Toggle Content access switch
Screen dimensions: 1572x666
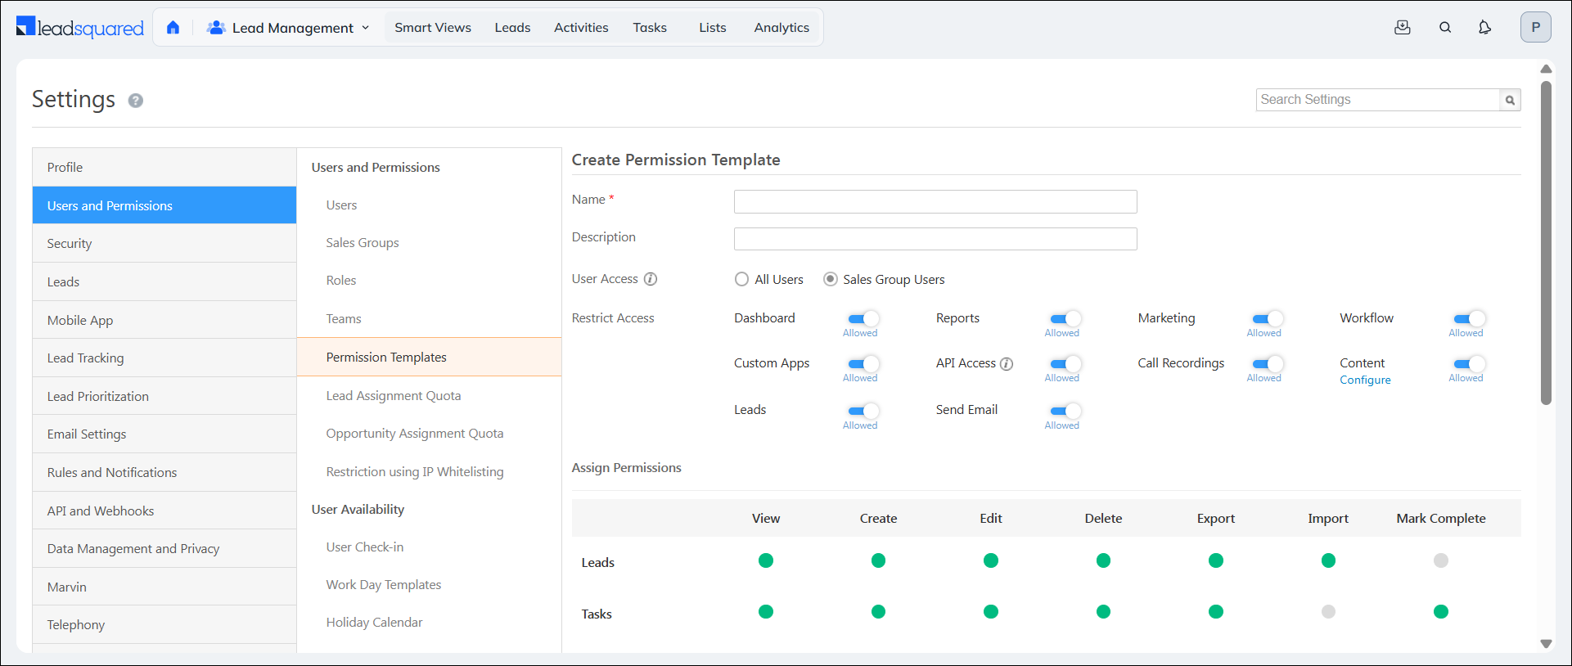1470,364
